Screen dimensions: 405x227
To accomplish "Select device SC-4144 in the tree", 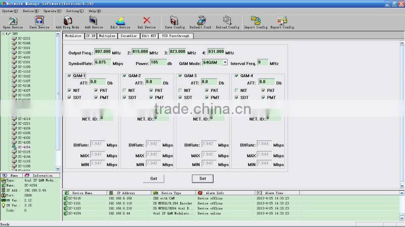I will 24,156.
